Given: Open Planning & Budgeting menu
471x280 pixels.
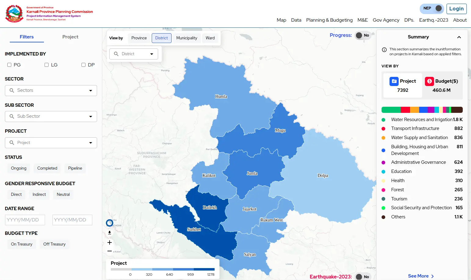Looking at the screenshot, I should tap(329, 20).
